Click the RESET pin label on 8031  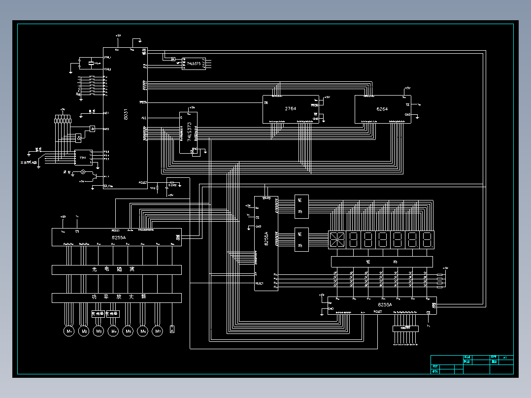pos(142,183)
